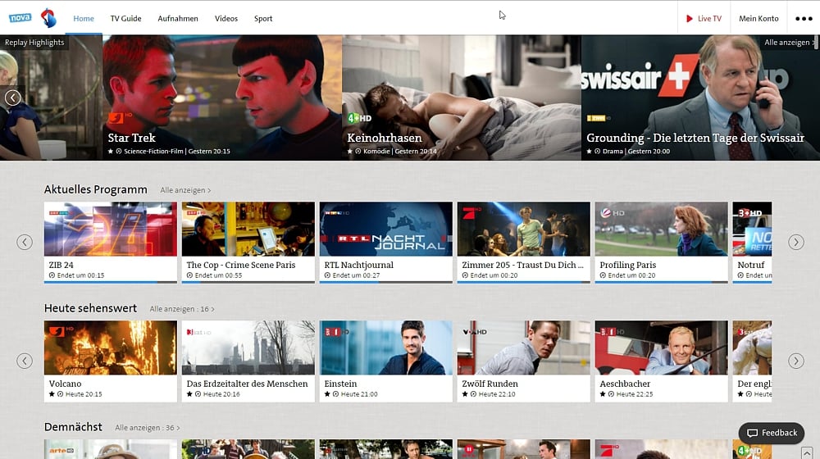Open RTL Nachtjournal thumbnail

pyautogui.click(x=386, y=229)
